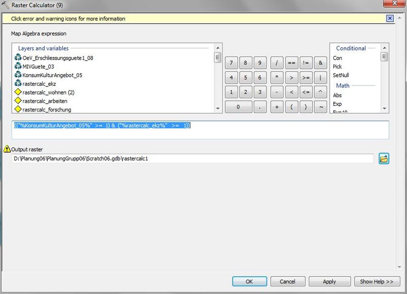The height and width of the screenshot is (294, 407).
Task: Expand the Show Help panel
Action: (376, 281)
